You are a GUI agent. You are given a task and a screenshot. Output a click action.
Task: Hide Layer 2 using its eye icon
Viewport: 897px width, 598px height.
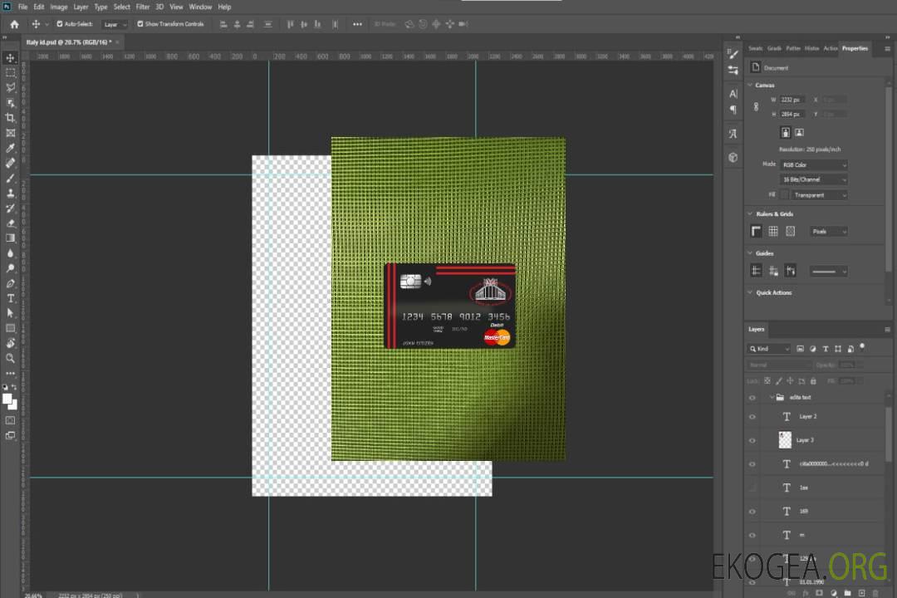click(752, 416)
